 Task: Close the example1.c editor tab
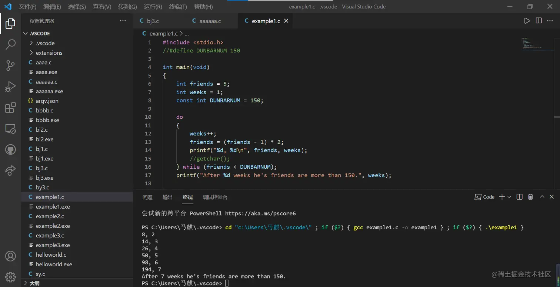(x=286, y=21)
